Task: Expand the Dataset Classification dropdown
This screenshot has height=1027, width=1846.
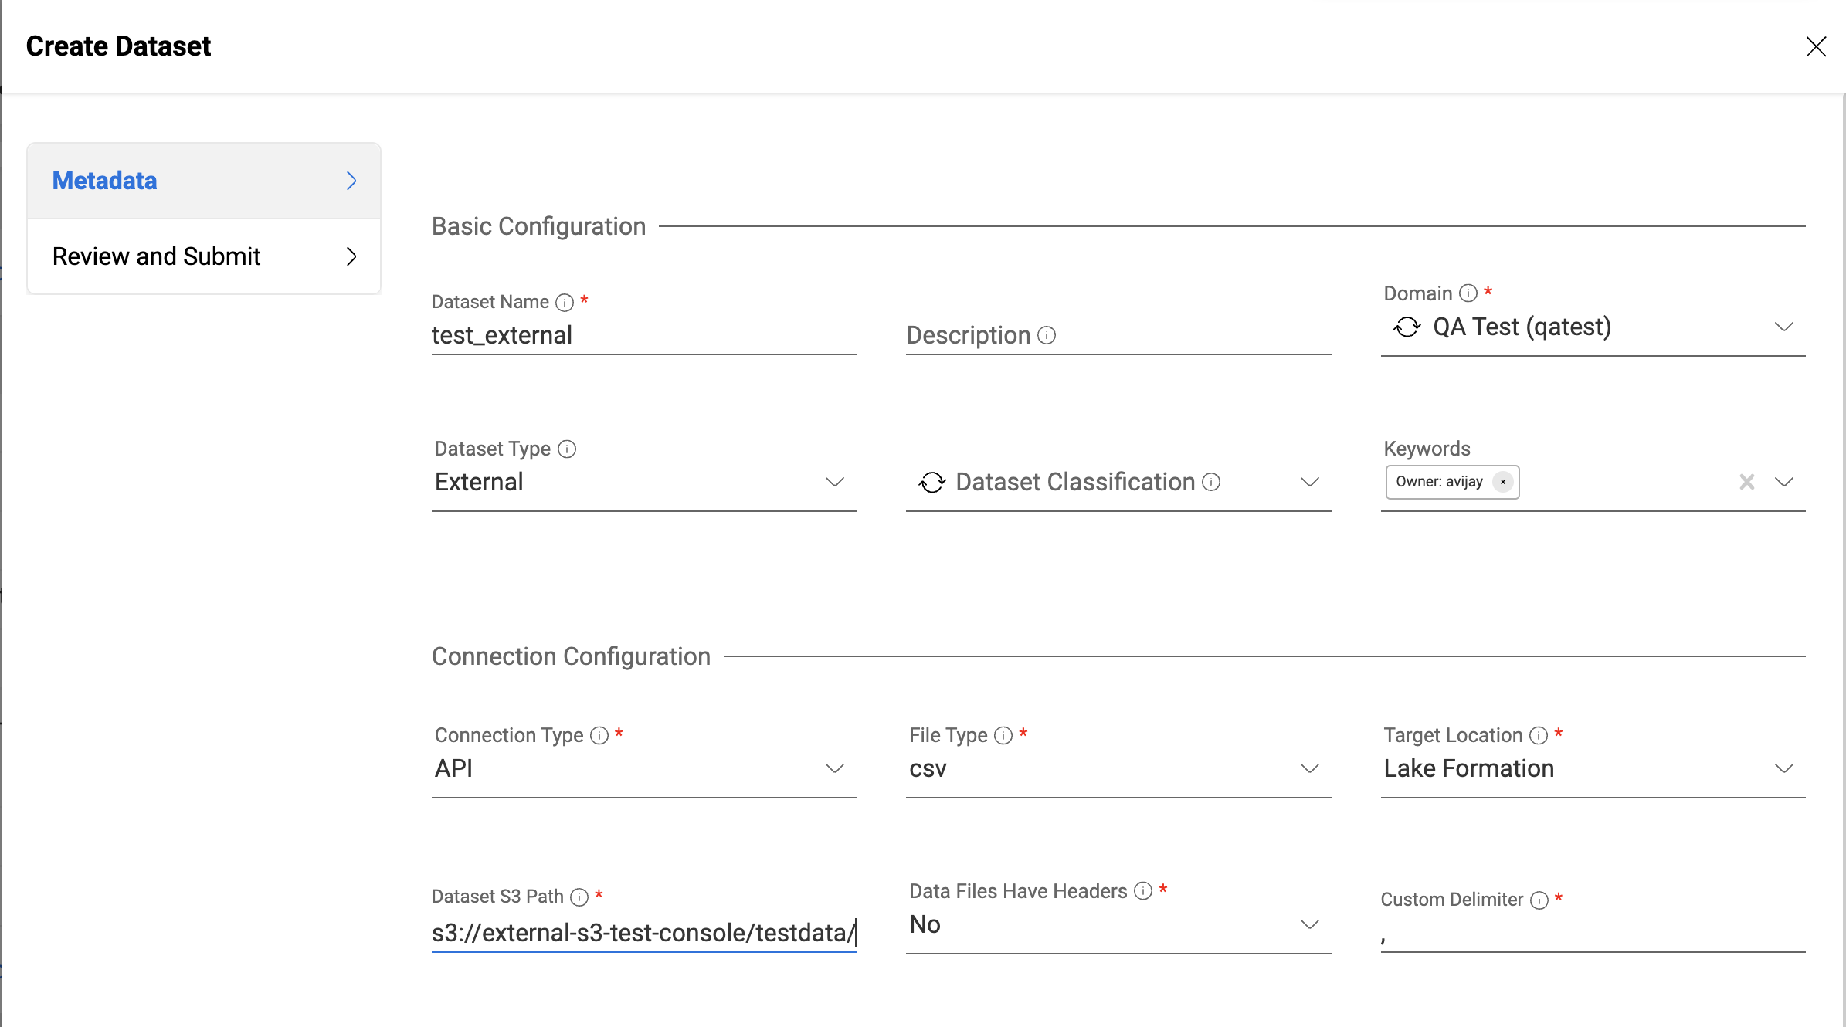Action: tap(1308, 482)
